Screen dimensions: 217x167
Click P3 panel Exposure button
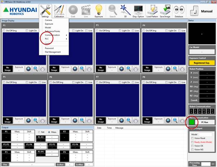[112, 69]
